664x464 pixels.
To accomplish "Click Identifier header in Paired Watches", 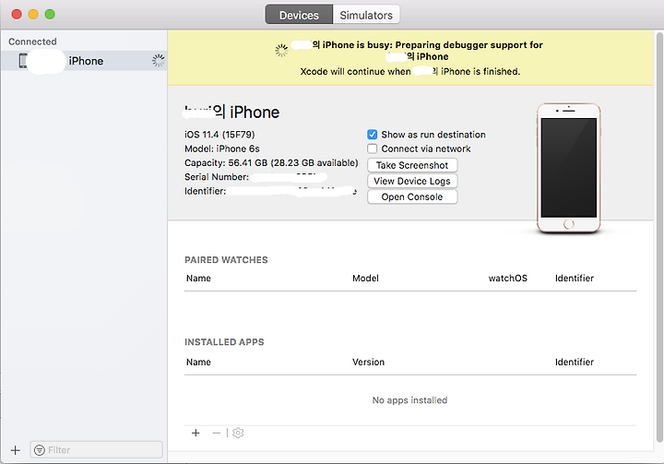I will tap(575, 278).
